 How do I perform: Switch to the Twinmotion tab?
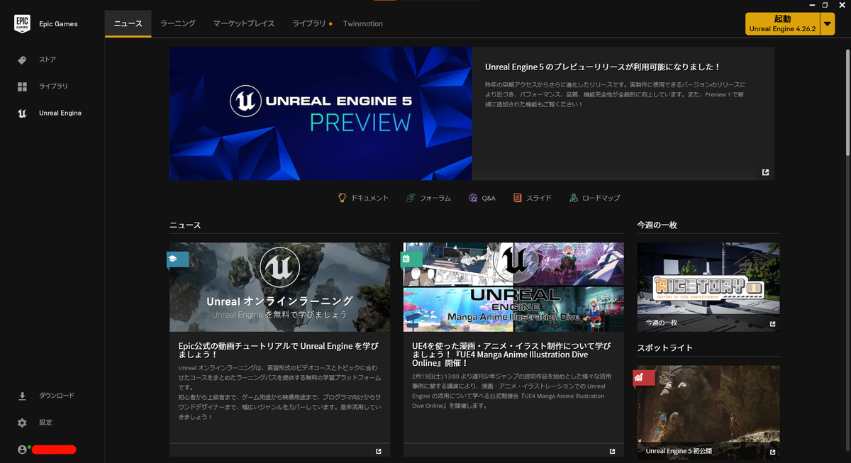(x=363, y=23)
